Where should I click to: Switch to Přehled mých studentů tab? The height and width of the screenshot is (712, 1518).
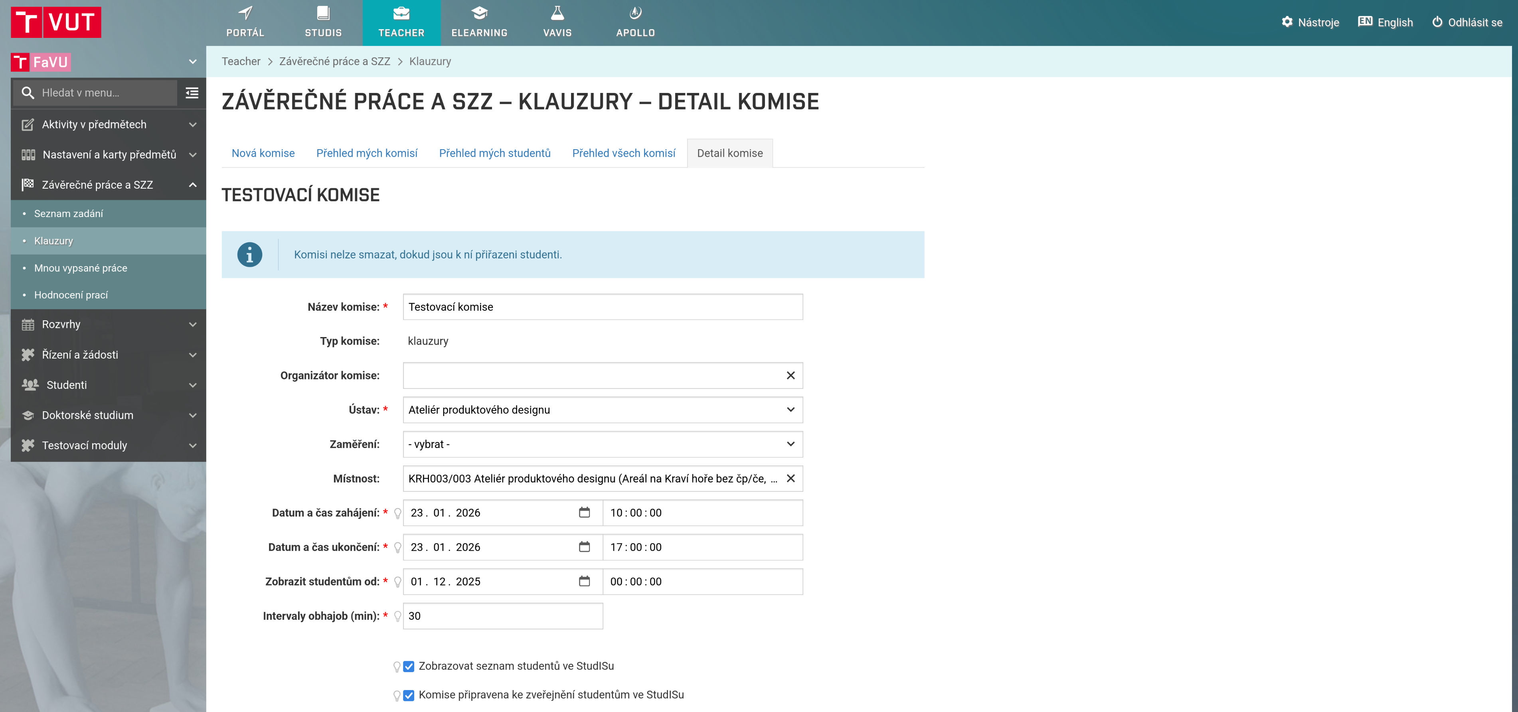(494, 153)
